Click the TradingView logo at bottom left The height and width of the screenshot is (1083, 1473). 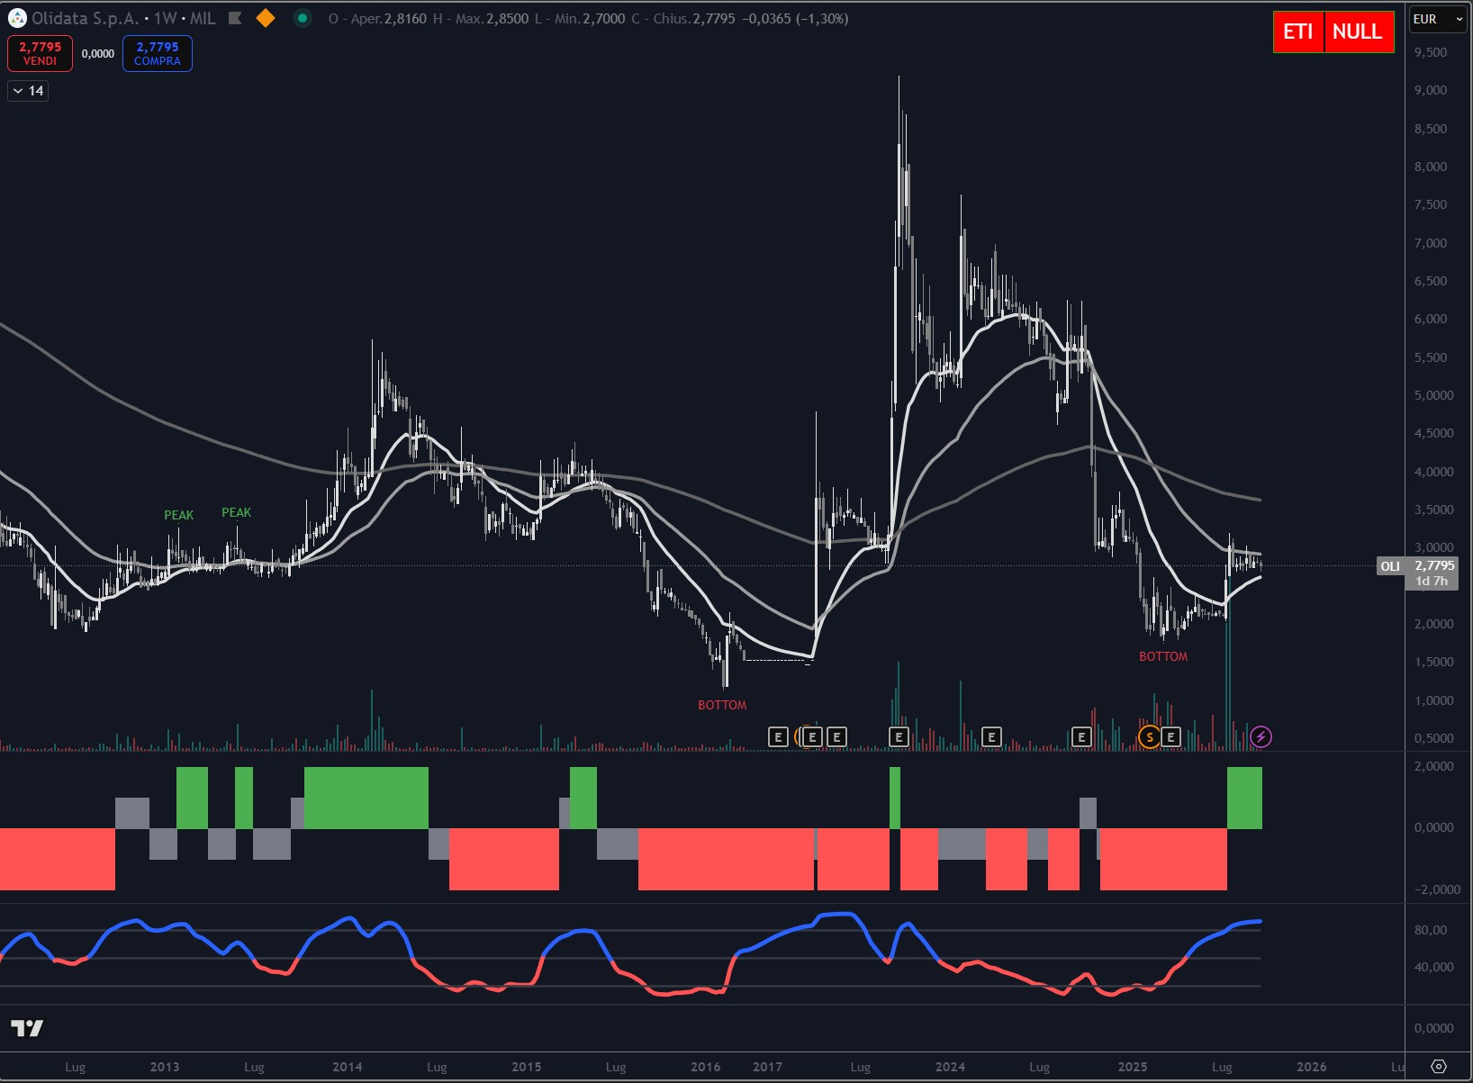click(x=27, y=1028)
